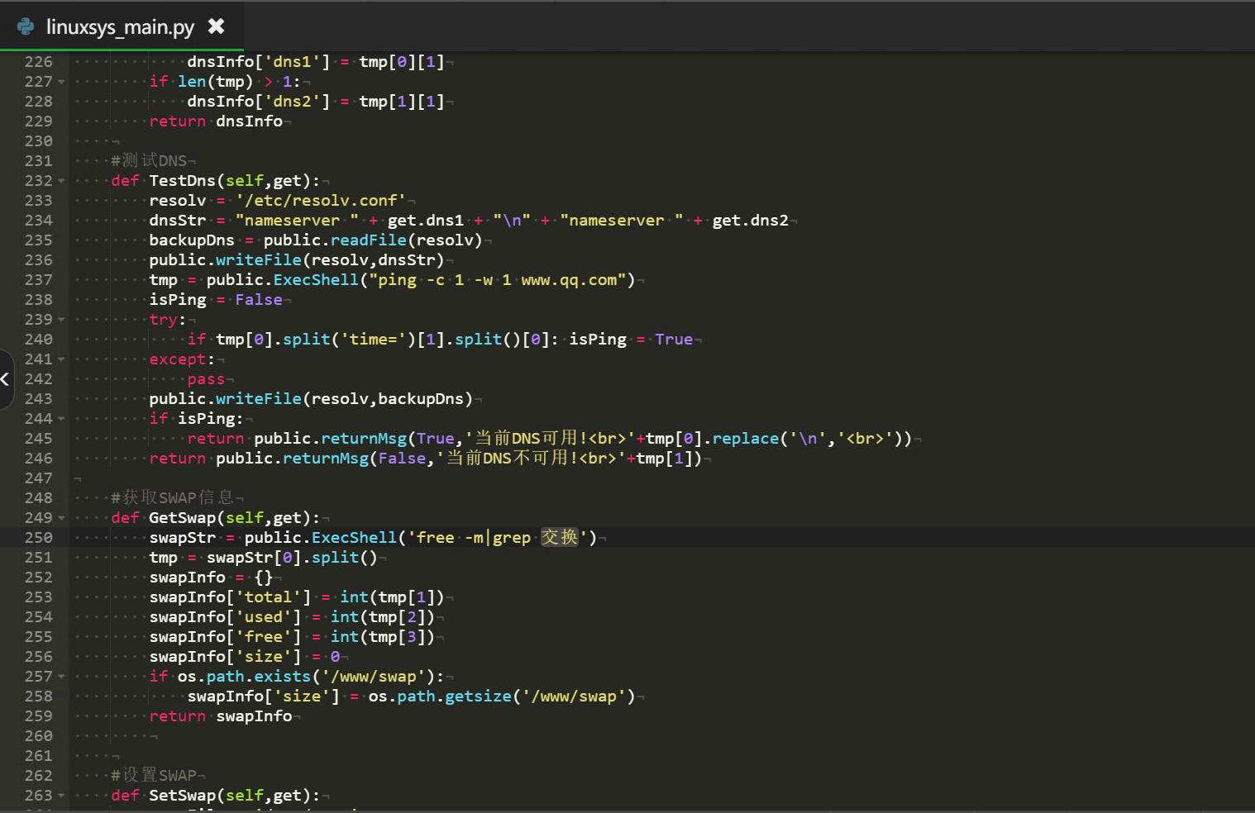Image resolution: width=1255 pixels, height=813 pixels.
Task: Switch to the linuxsys_main.py tab
Action: coord(121,26)
